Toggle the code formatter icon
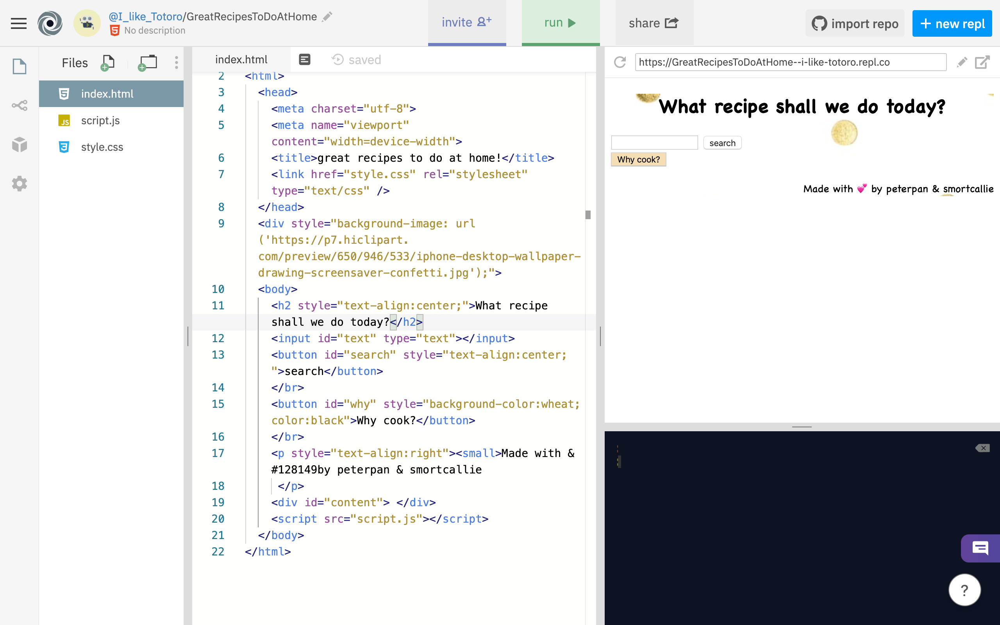 pyautogui.click(x=305, y=59)
